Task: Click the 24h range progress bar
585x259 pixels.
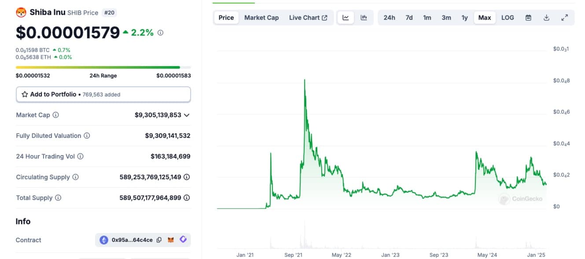Action: pos(103,67)
